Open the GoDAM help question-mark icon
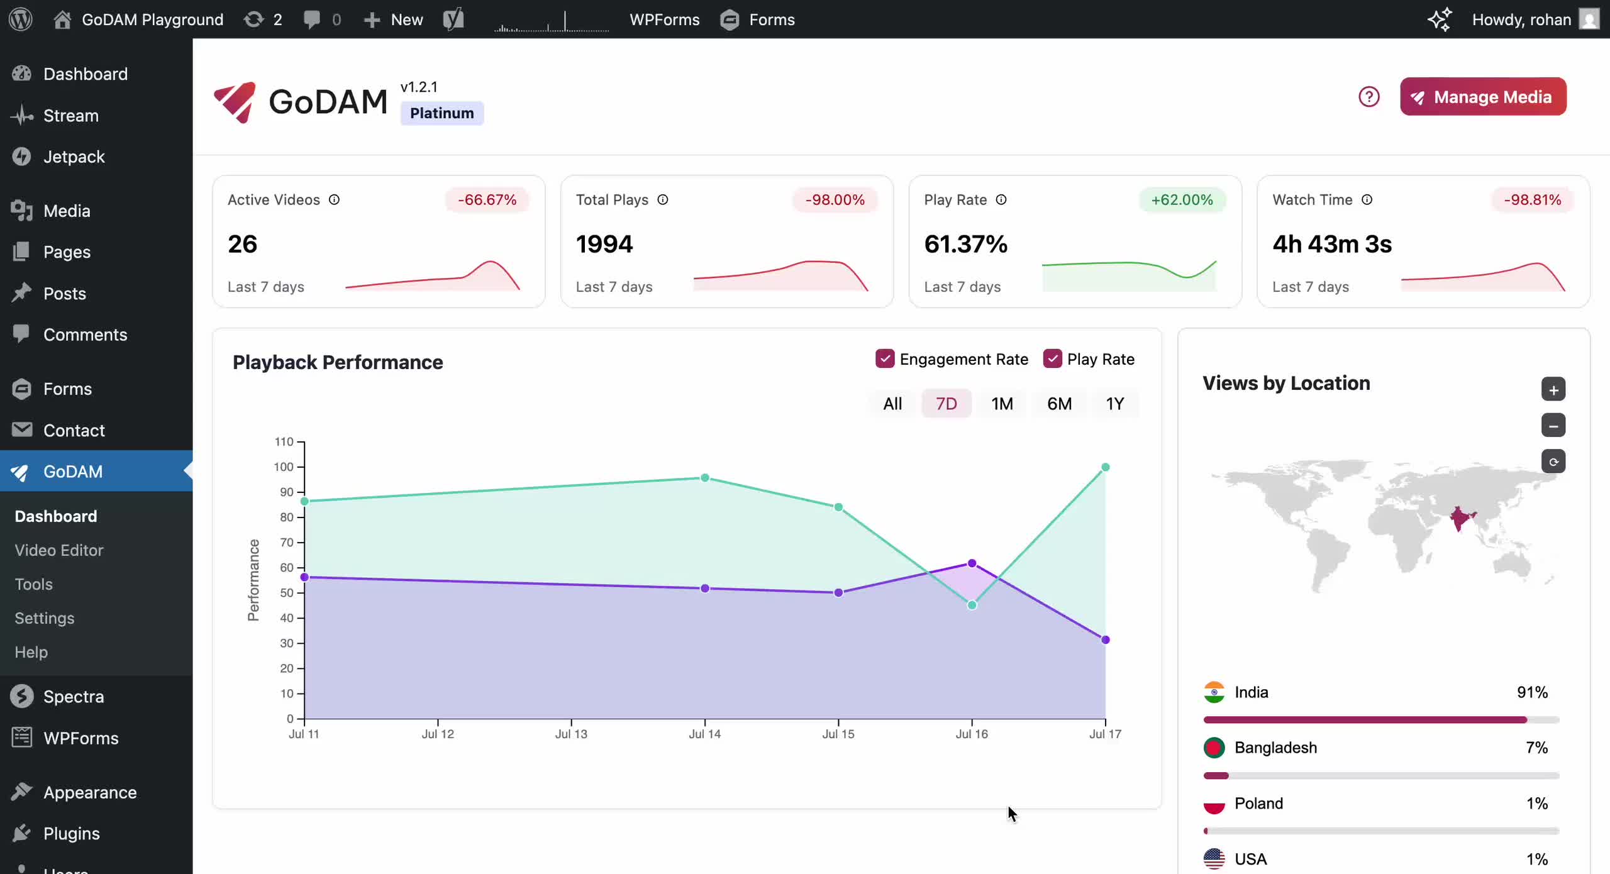Image resolution: width=1610 pixels, height=874 pixels. click(x=1368, y=96)
